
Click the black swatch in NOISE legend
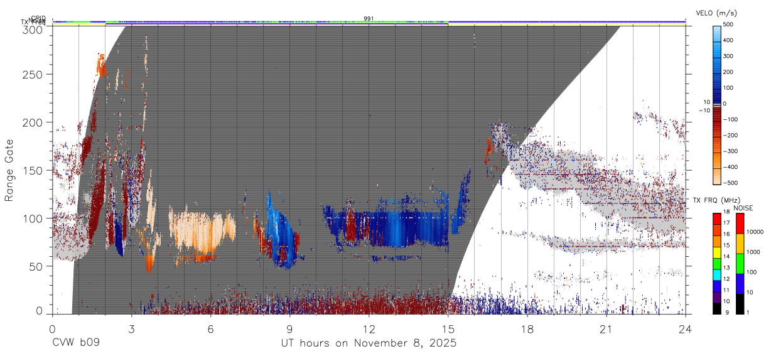[x=739, y=303]
